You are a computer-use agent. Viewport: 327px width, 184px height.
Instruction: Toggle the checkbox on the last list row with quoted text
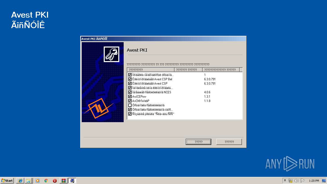coord(130,114)
